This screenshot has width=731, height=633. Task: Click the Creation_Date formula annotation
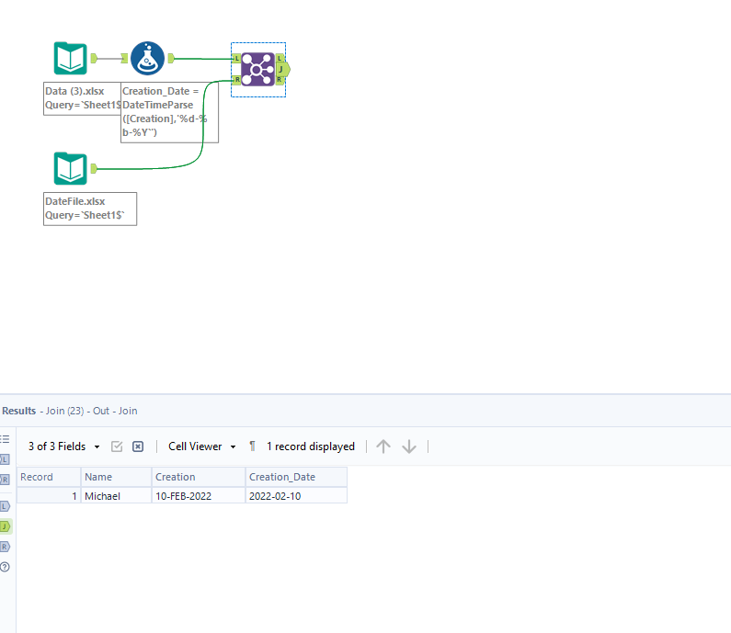coord(169,112)
